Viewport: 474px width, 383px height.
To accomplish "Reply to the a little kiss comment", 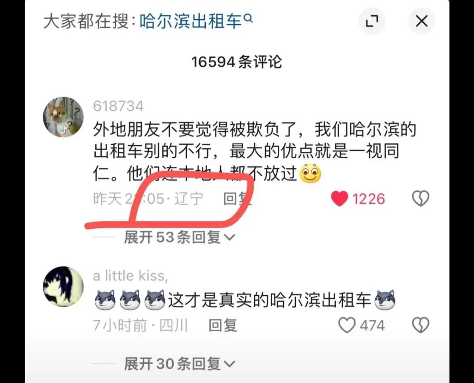I will [223, 325].
